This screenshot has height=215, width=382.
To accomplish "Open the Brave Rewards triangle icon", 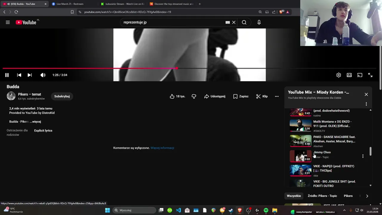I will pos(287,12).
